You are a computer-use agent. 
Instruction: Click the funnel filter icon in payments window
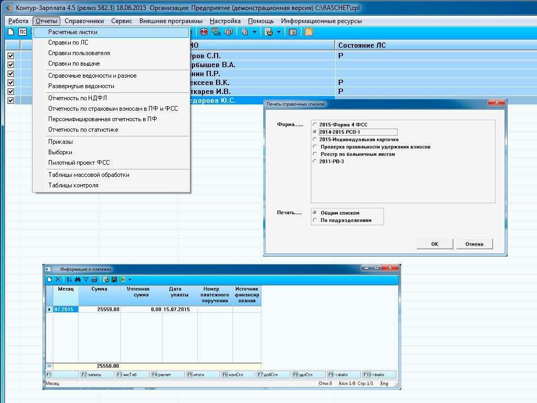pos(86,279)
